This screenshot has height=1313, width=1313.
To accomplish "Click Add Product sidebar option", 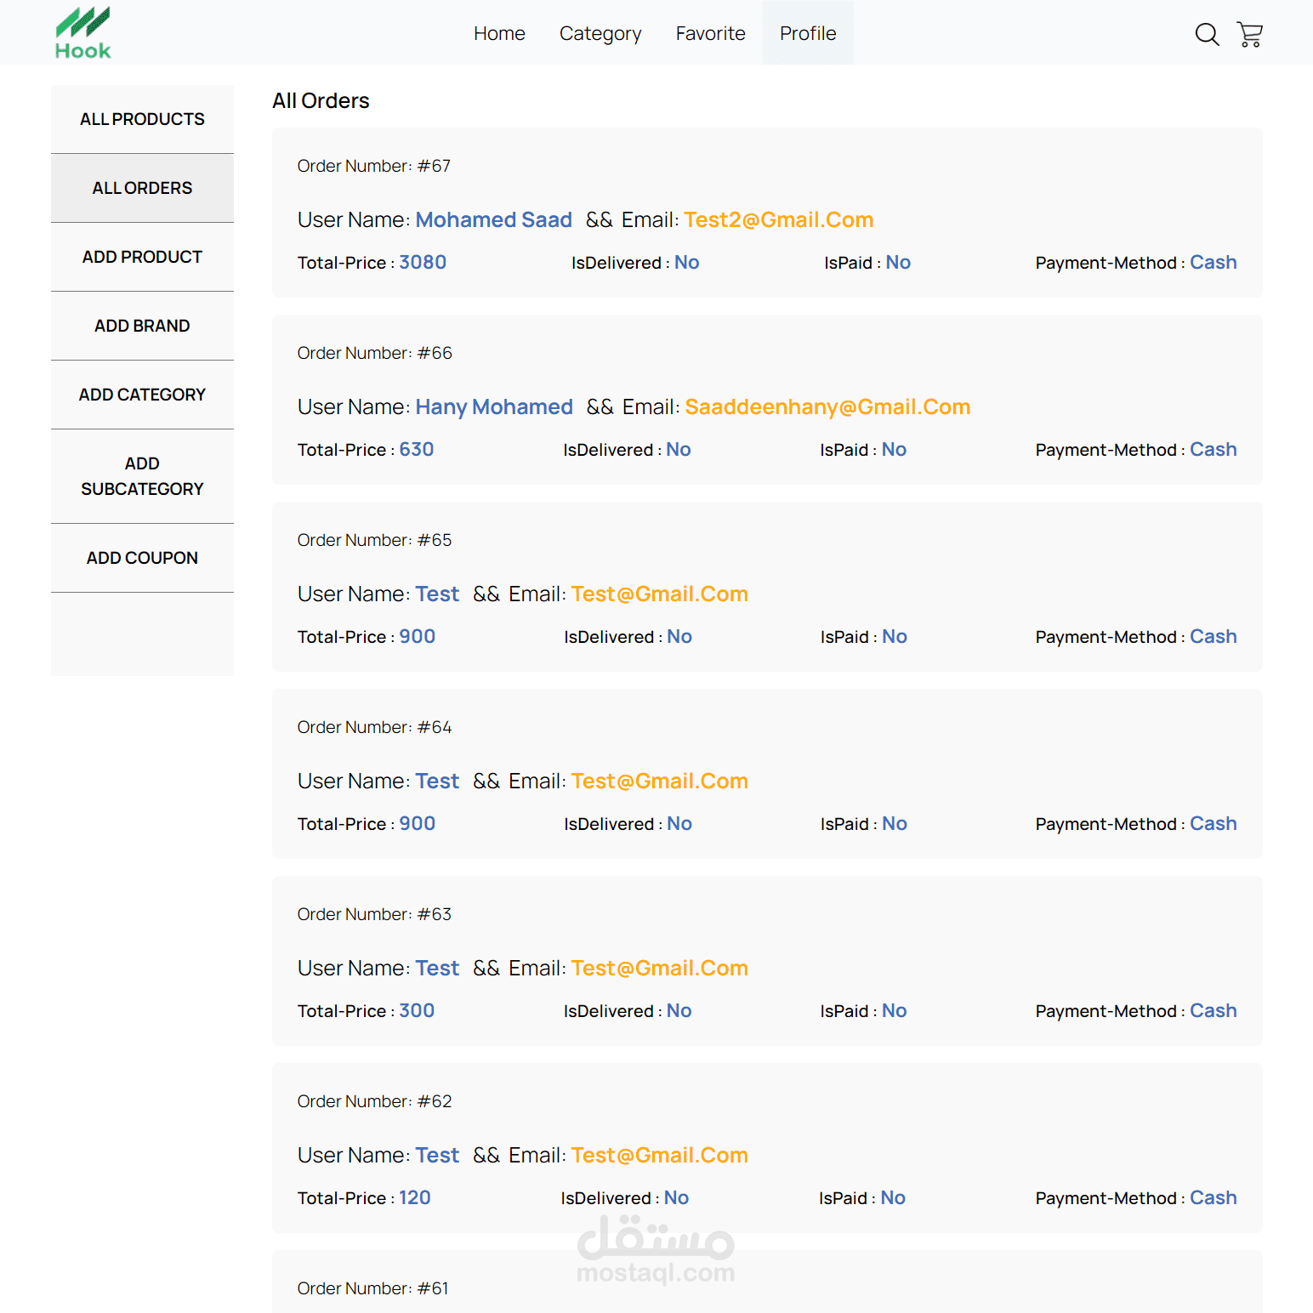I will [142, 257].
